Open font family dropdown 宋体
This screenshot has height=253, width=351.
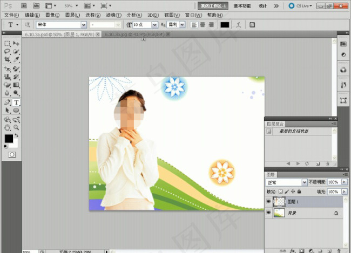pos(84,25)
